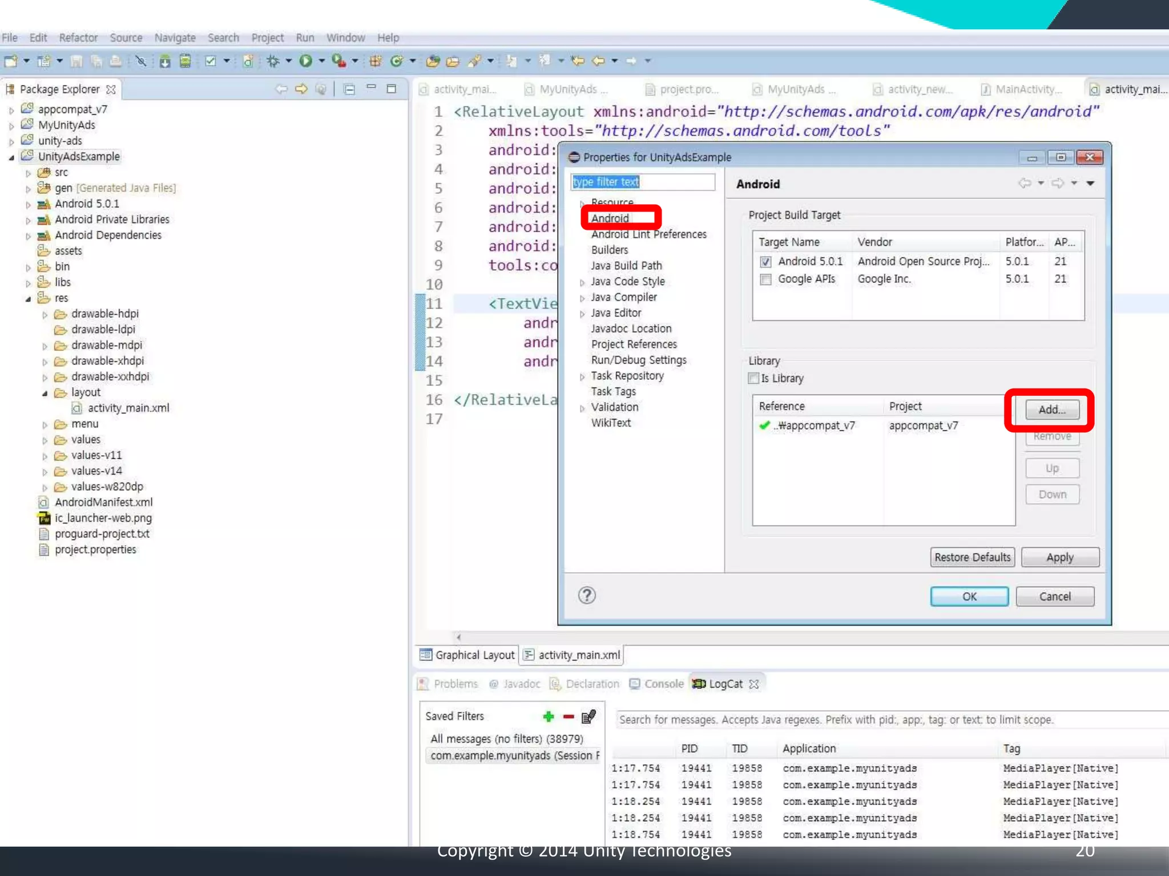
Task: Open the Android SDK Manager icon
Action: click(165, 61)
